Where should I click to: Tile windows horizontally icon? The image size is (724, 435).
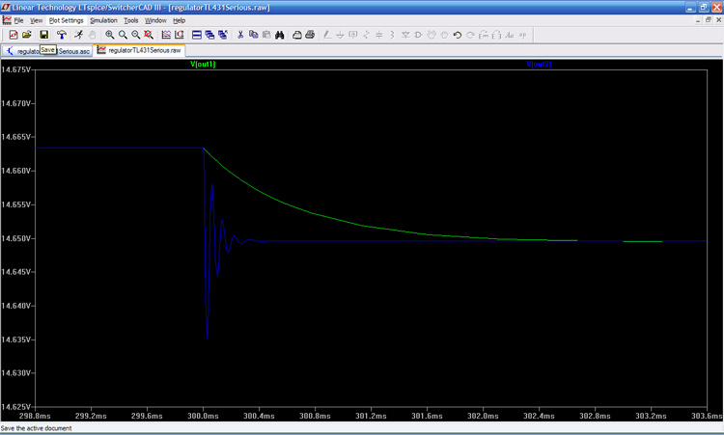coord(197,35)
